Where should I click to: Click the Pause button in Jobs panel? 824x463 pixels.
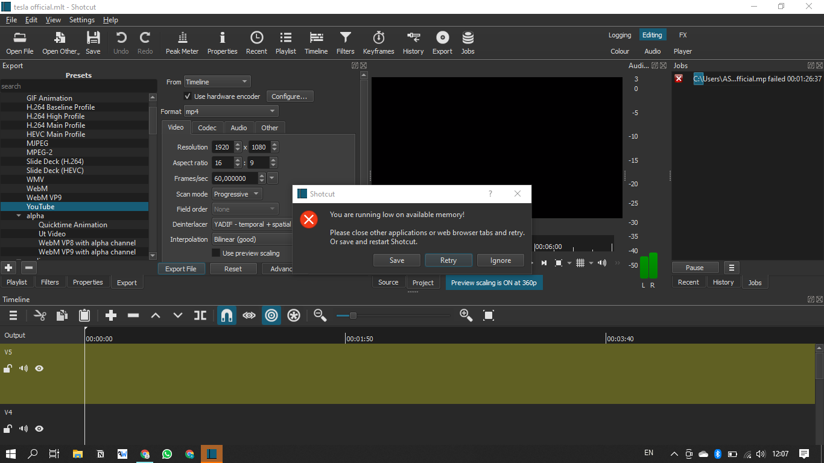[x=695, y=268]
